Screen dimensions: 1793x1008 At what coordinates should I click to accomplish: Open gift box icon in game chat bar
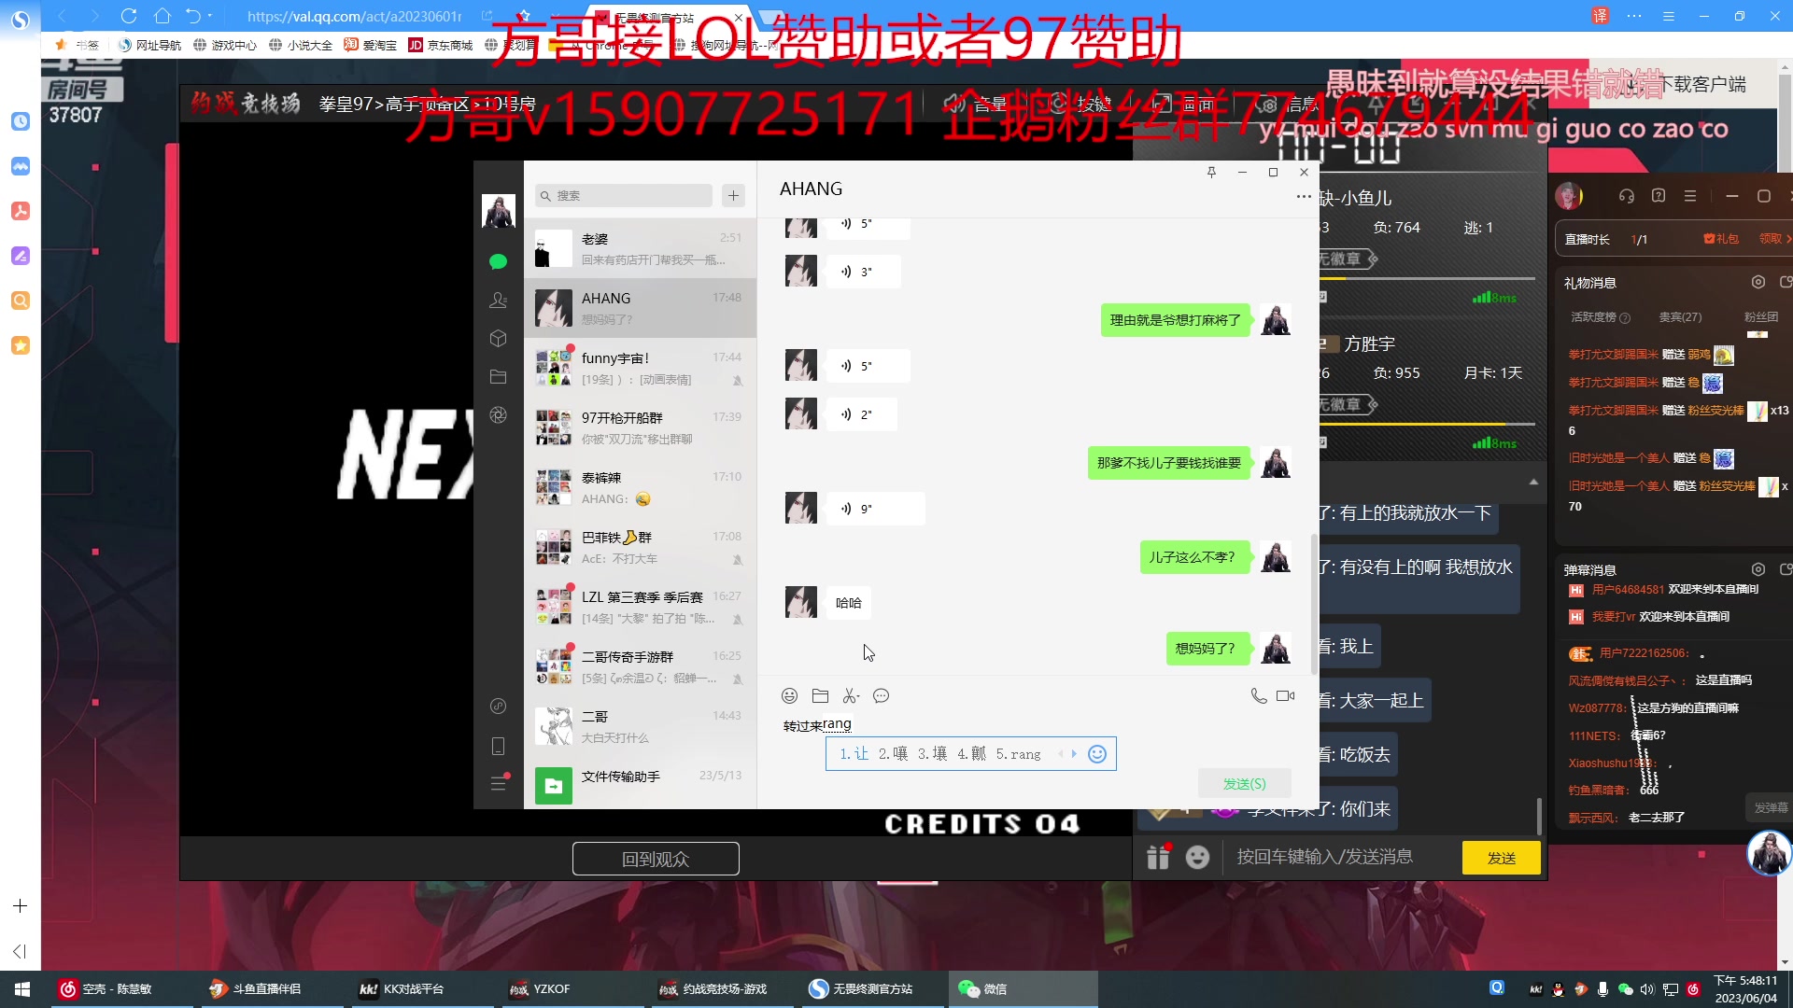[x=1159, y=856]
